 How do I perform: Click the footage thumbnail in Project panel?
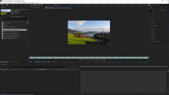tap(6, 12)
